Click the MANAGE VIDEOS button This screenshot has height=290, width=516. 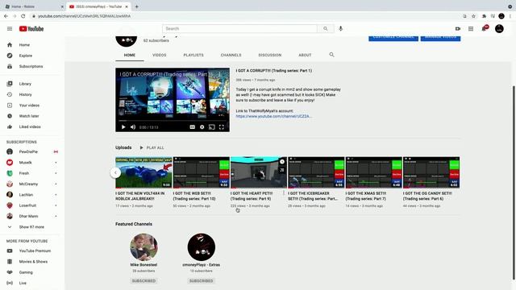(441, 38)
